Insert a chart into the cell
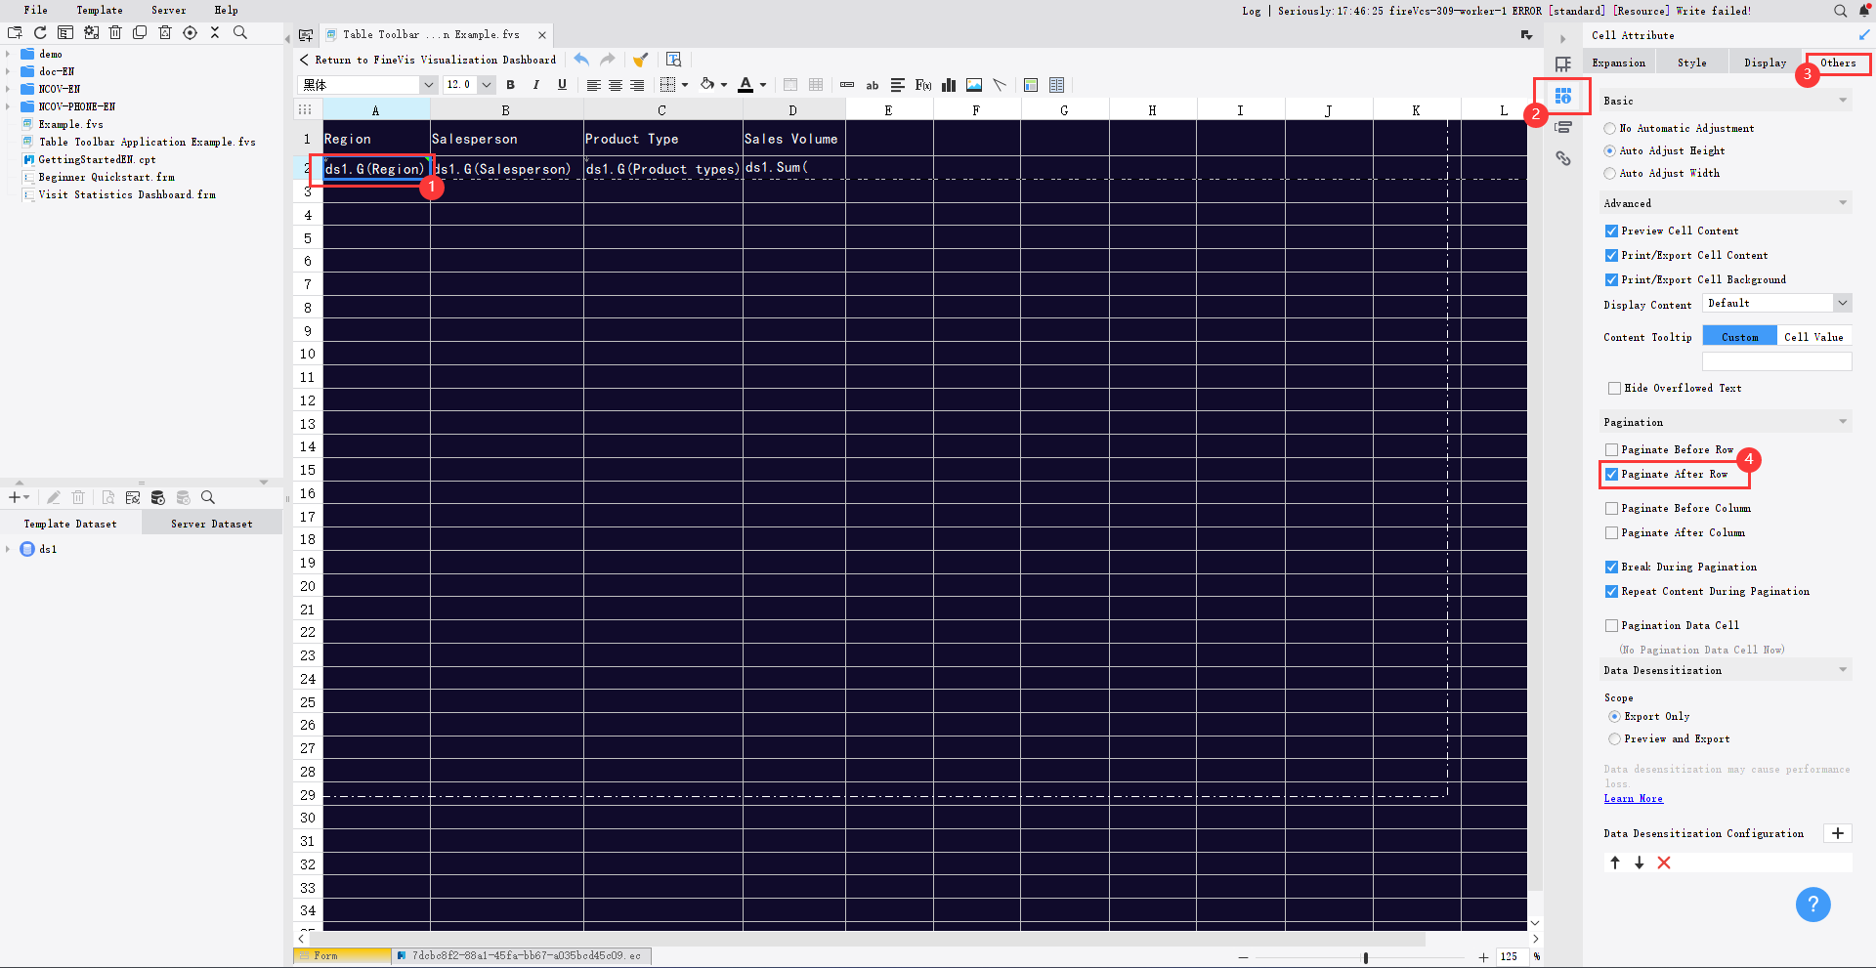The width and height of the screenshot is (1876, 968). 948,85
